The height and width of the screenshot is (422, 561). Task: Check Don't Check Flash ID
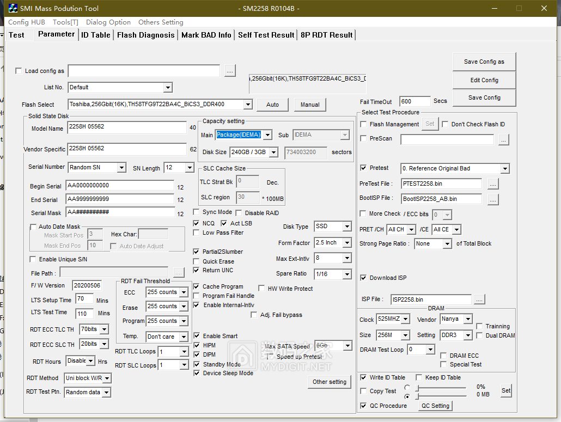(445, 124)
